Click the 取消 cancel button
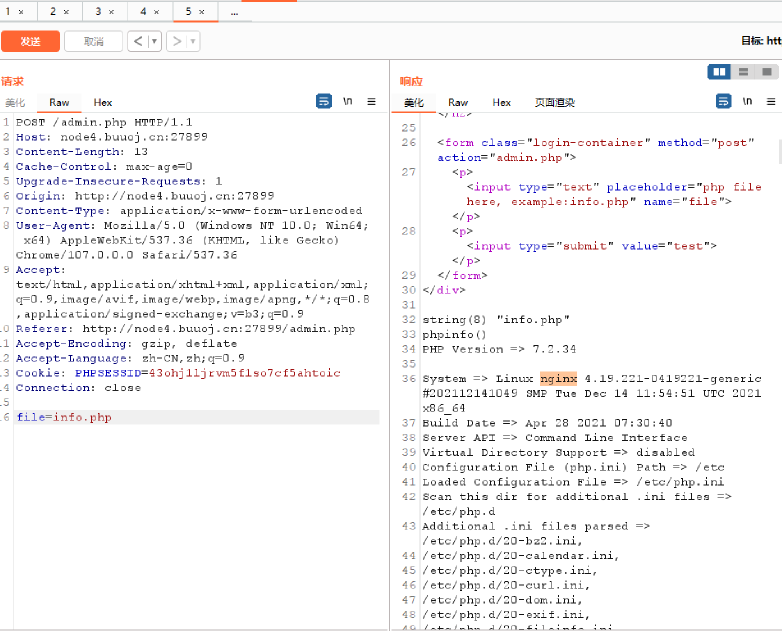This screenshot has height=631, width=782. (x=94, y=41)
